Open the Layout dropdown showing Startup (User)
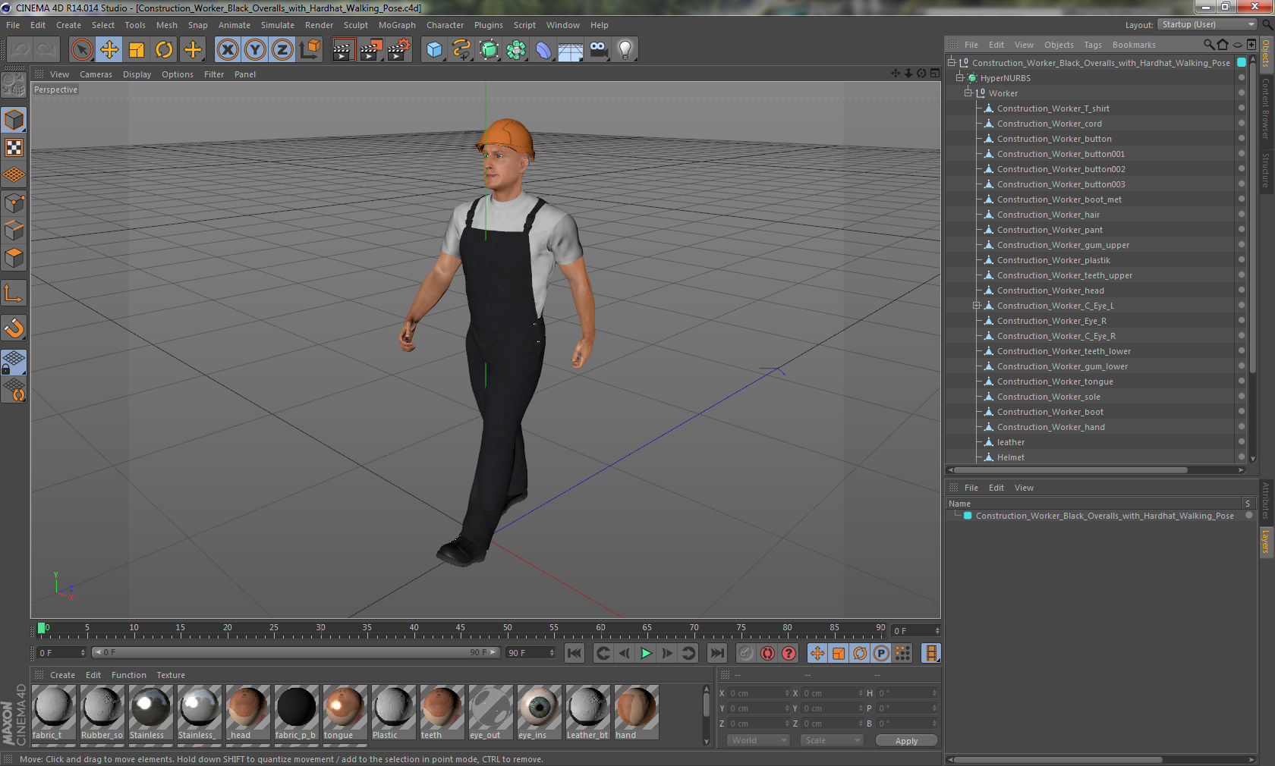The width and height of the screenshot is (1275, 766). (x=1206, y=24)
